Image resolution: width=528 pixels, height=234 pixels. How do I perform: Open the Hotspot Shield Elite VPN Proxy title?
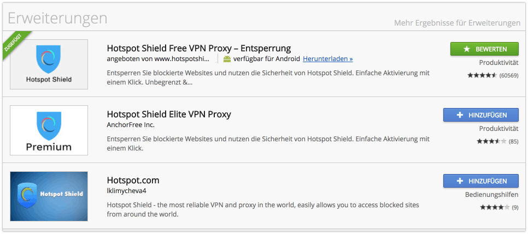(x=169, y=115)
